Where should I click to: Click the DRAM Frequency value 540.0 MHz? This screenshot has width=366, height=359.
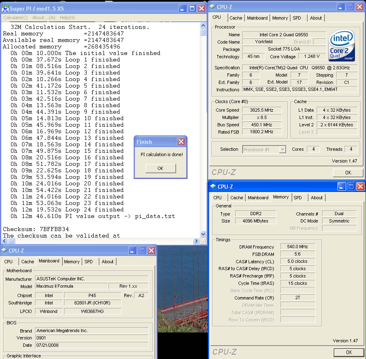[x=298, y=247]
